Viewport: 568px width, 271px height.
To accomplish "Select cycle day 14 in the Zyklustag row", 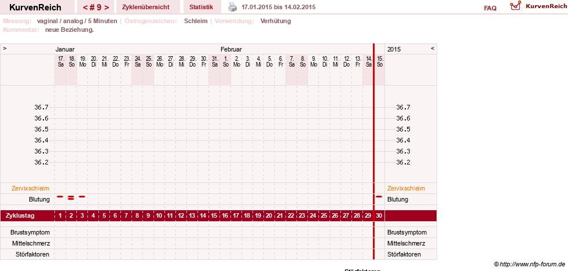I will 203,215.
